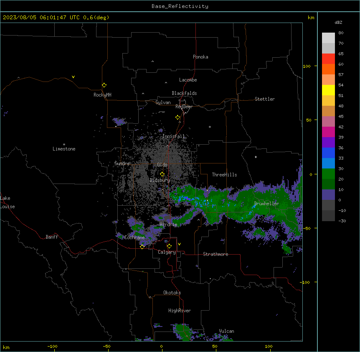Select the Sylvan label

(163, 102)
